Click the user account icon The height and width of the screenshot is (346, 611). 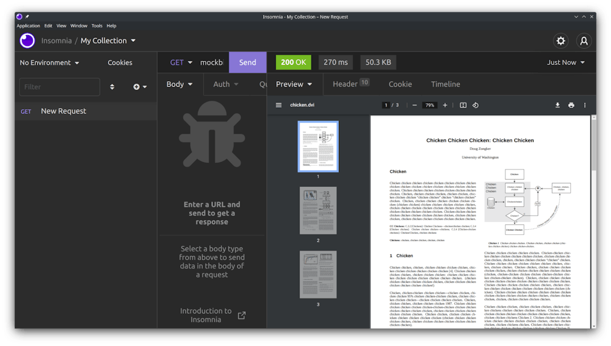click(x=584, y=41)
